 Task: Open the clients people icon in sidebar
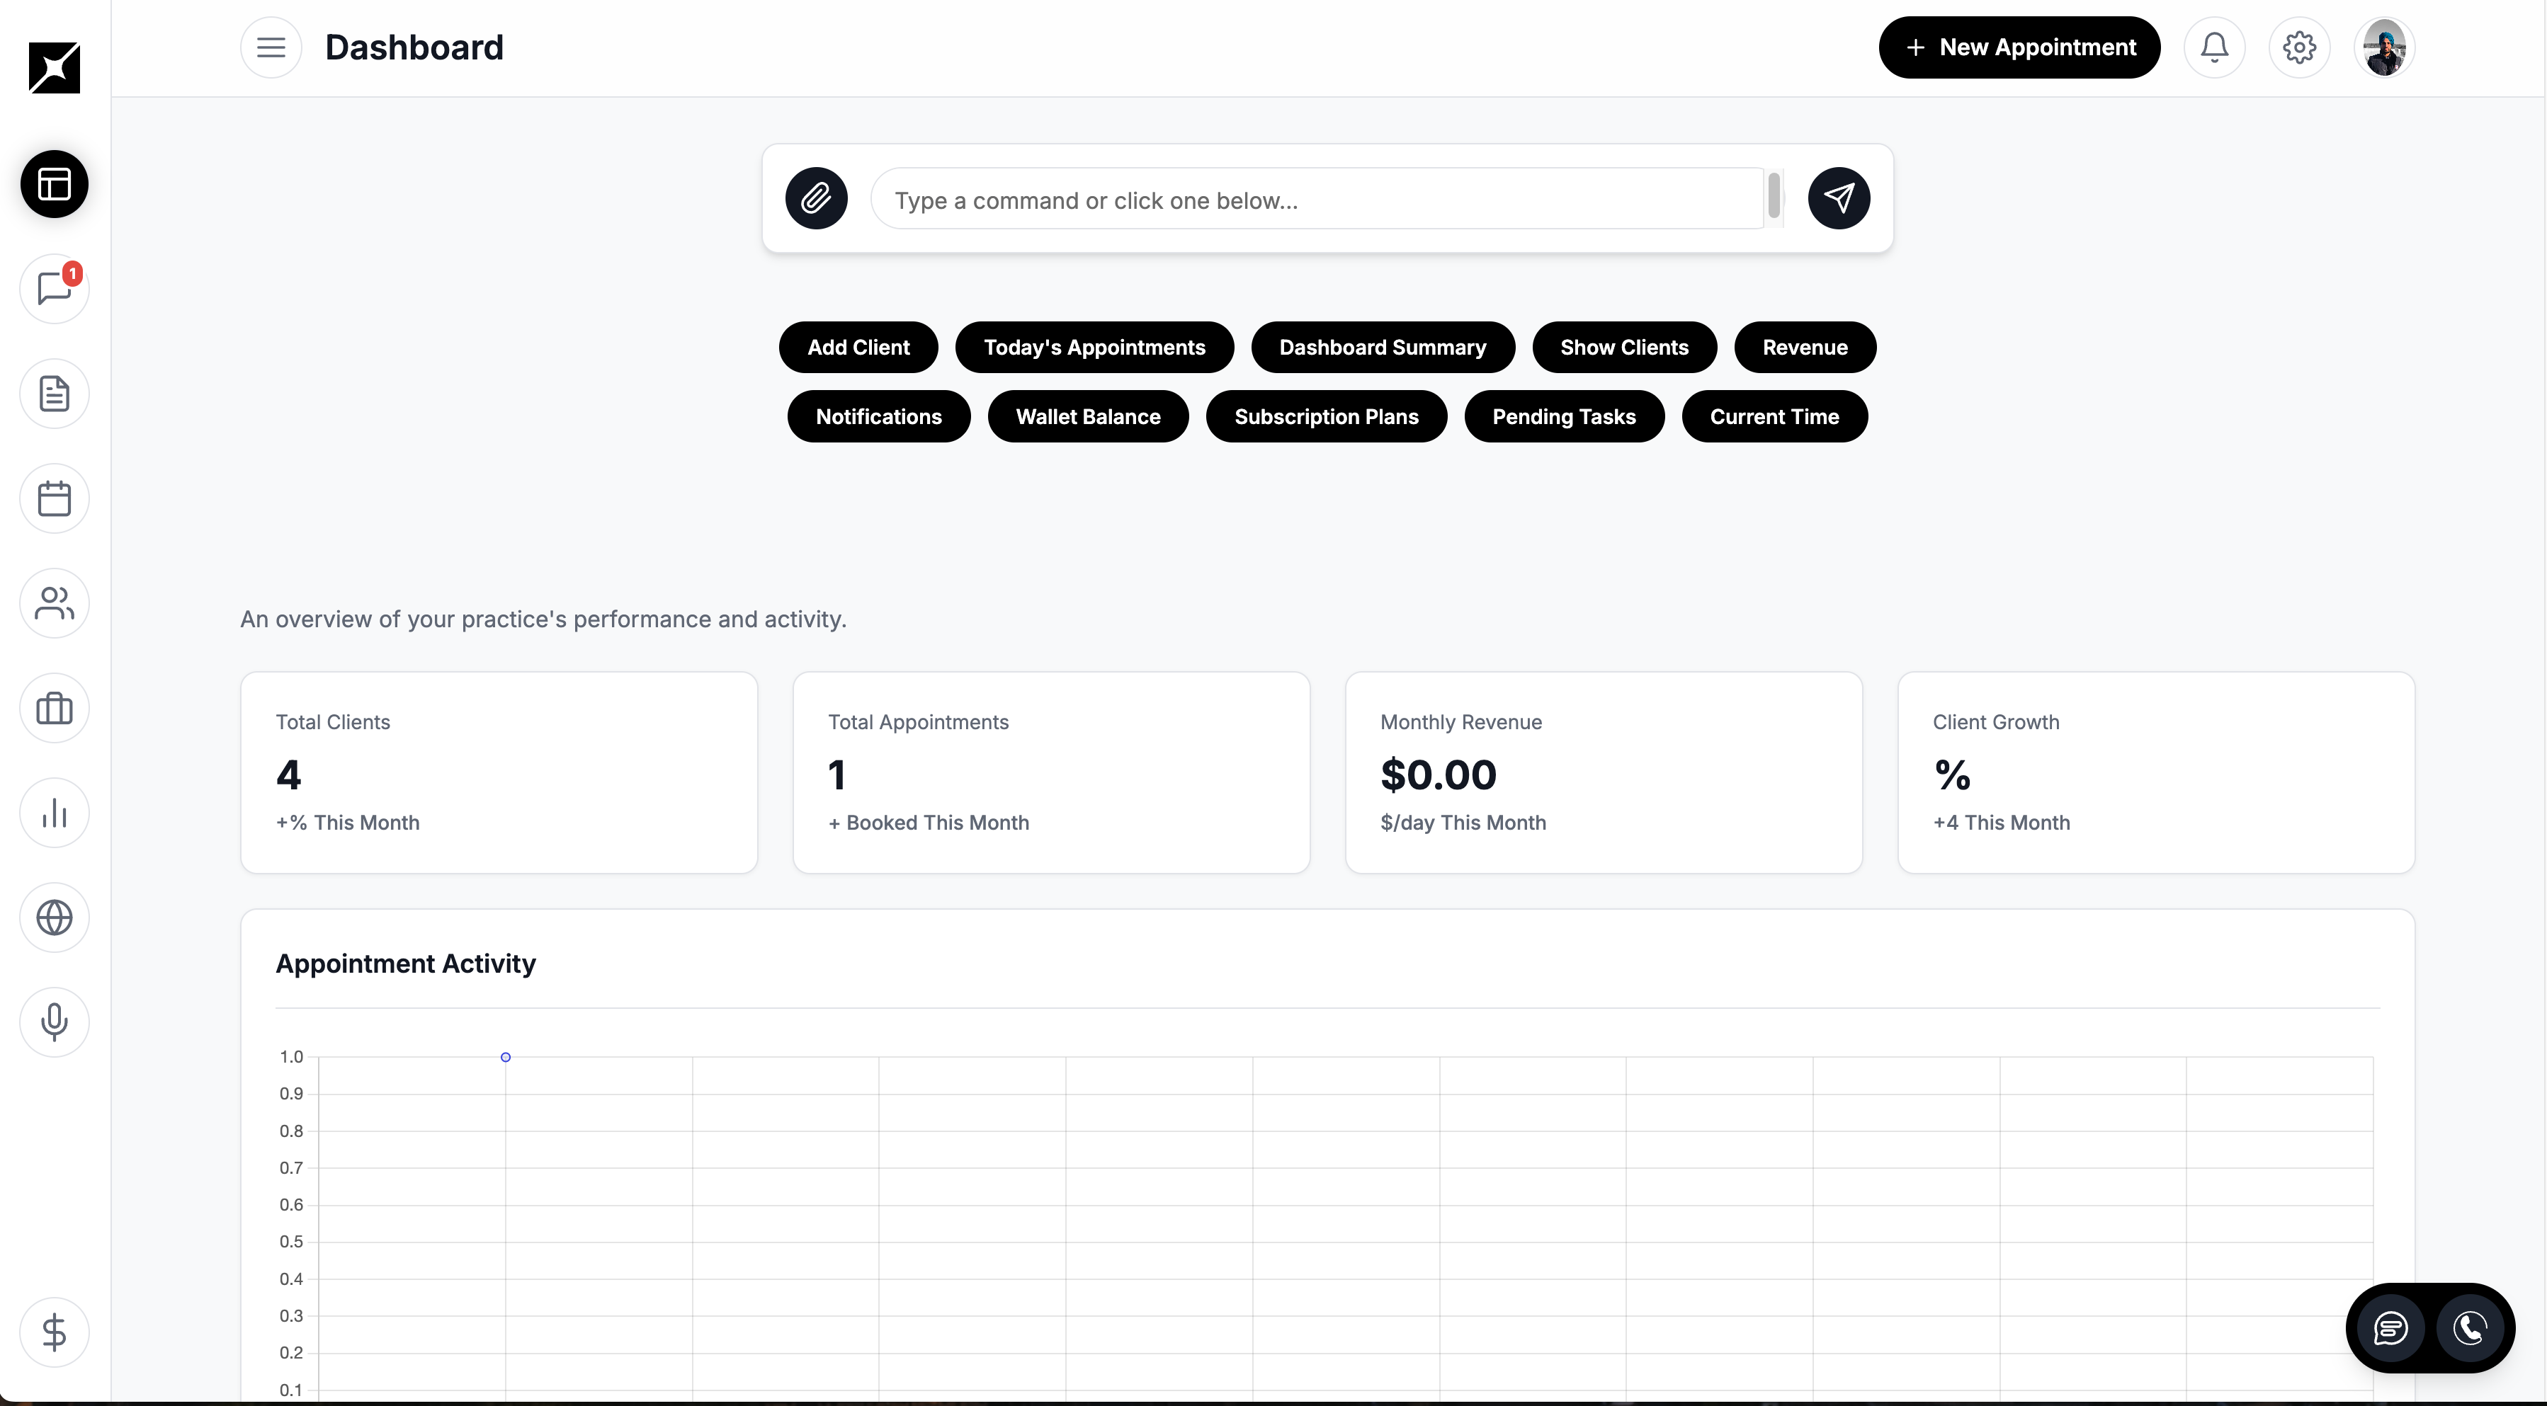(55, 604)
